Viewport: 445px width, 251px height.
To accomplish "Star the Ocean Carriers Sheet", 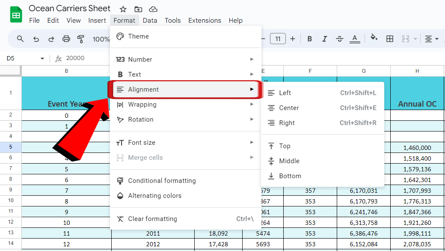I will coord(123,9).
